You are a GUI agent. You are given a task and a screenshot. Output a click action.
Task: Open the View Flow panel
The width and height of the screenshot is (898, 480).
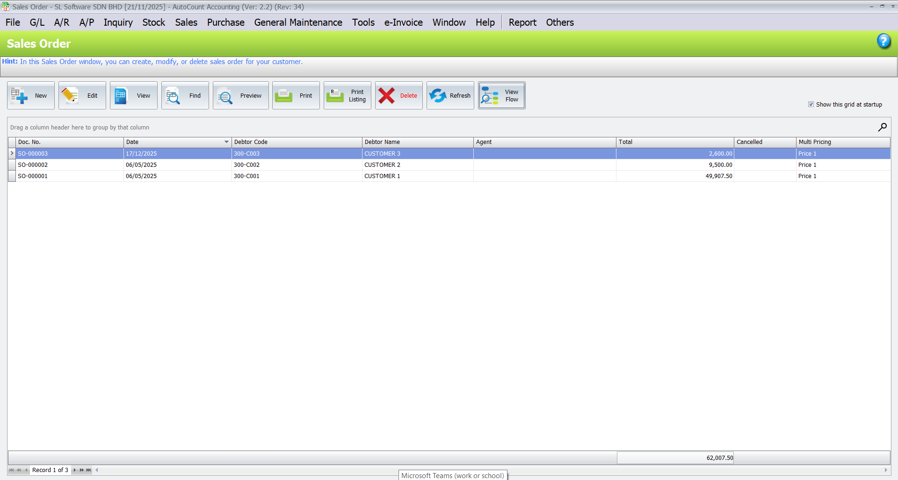coord(501,95)
